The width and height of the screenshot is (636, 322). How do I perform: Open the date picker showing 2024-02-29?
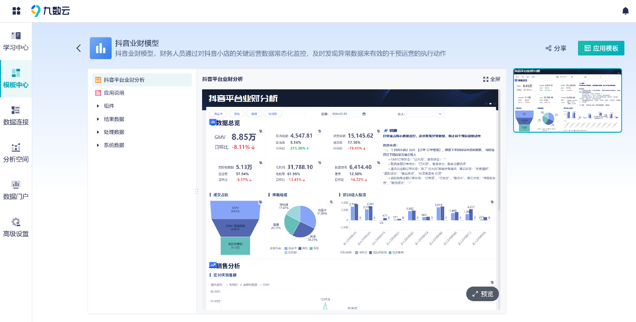point(348,114)
